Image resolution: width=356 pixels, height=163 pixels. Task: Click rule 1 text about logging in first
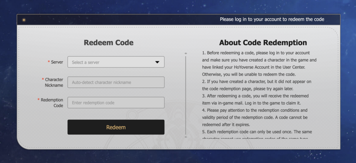[259, 64]
